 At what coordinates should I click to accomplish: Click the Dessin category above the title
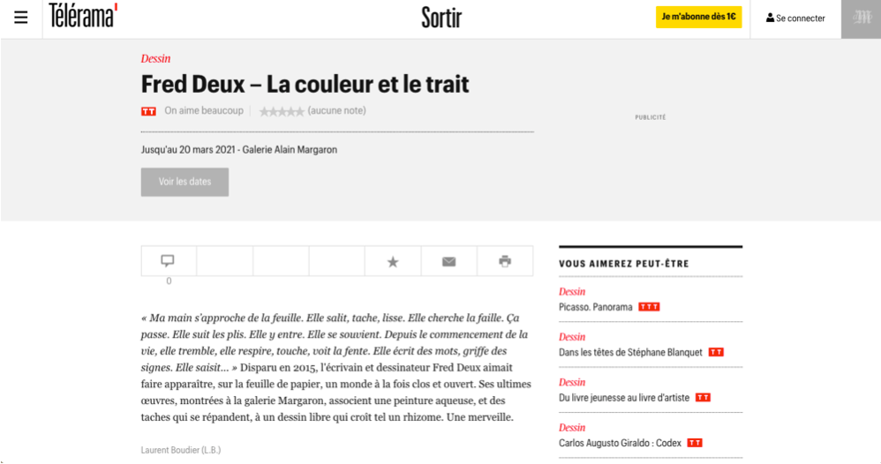[155, 58]
